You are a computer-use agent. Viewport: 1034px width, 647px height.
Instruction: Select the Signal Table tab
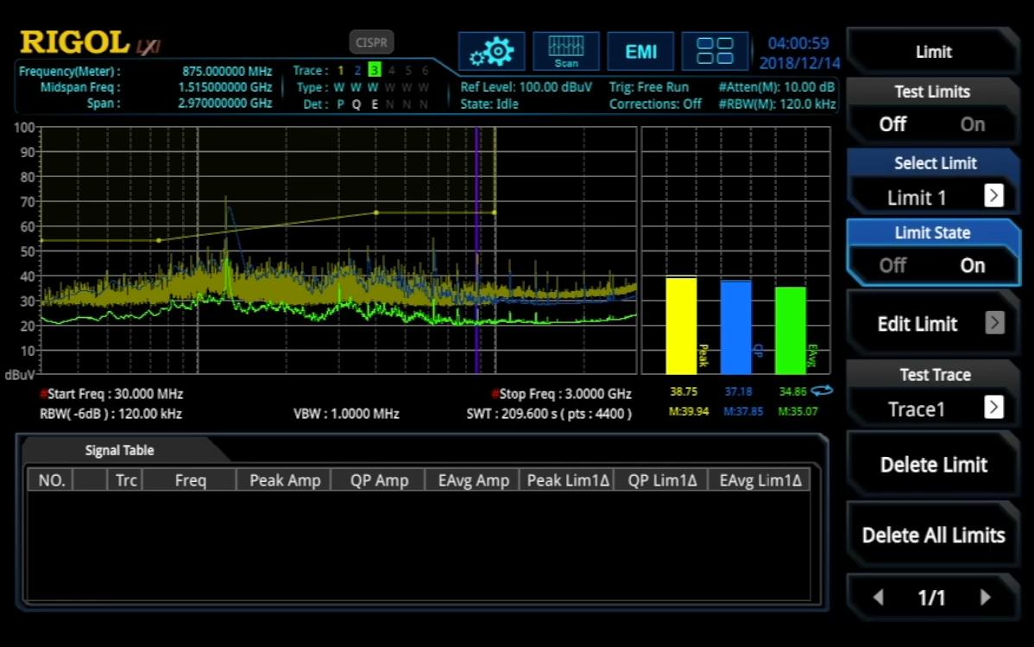[119, 450]
